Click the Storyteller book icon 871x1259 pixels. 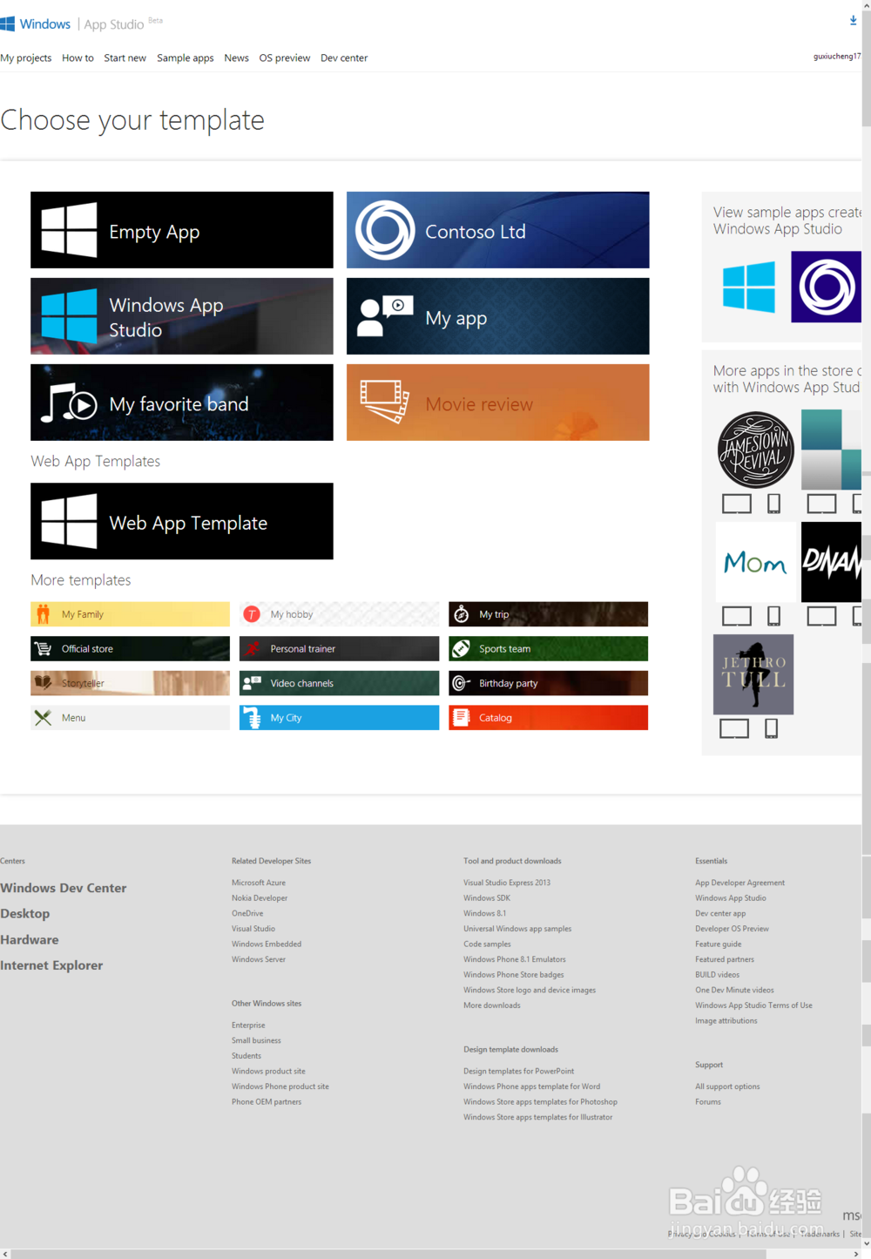coord(43,683)
